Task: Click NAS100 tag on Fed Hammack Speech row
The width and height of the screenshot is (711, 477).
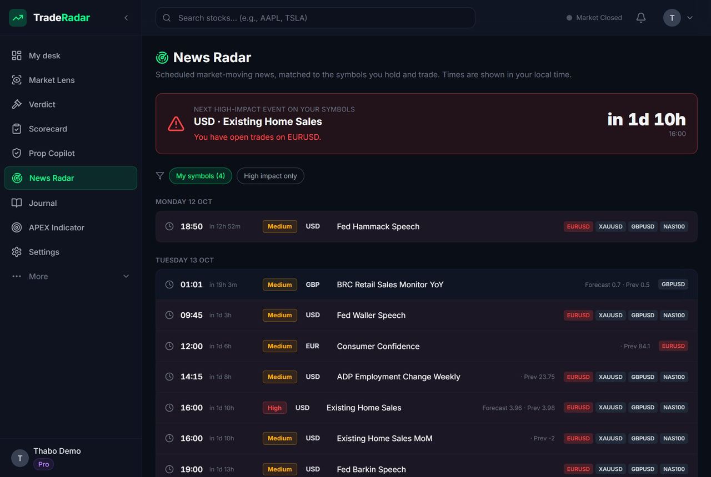Action: [x=674, y=226]
